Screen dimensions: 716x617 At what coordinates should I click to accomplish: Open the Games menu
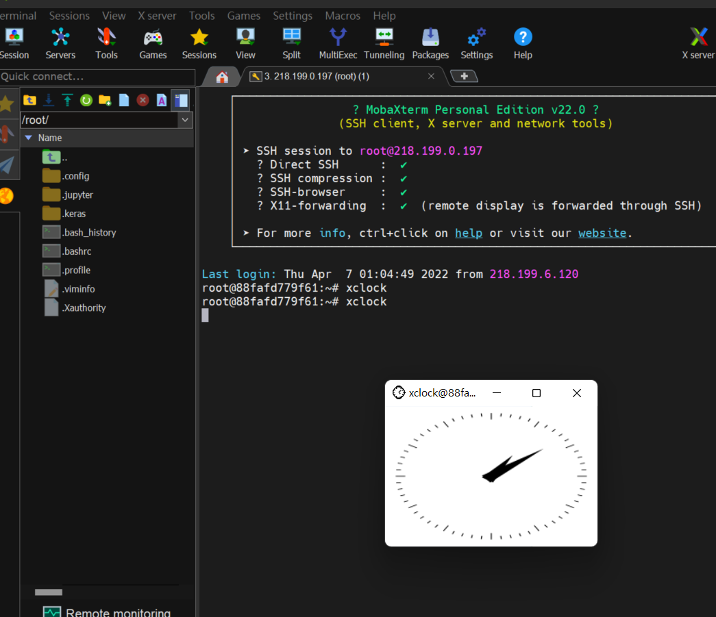(244, 16)
